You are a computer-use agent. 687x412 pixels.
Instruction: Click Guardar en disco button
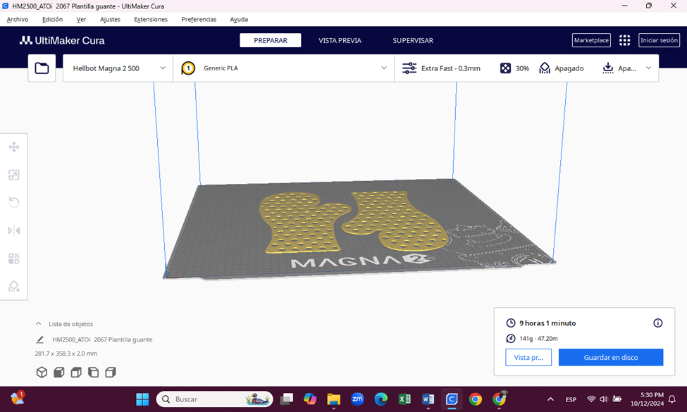pos(611,357)
